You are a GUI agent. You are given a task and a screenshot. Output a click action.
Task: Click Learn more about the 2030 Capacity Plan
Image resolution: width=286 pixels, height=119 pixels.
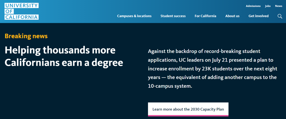188,109
